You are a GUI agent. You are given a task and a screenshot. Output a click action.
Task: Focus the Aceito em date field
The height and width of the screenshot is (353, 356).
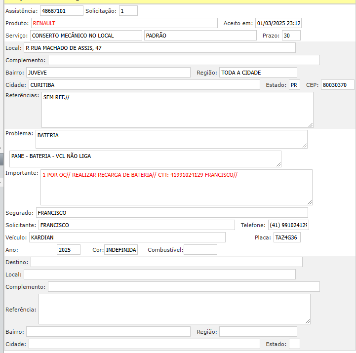tap(278, 23)
